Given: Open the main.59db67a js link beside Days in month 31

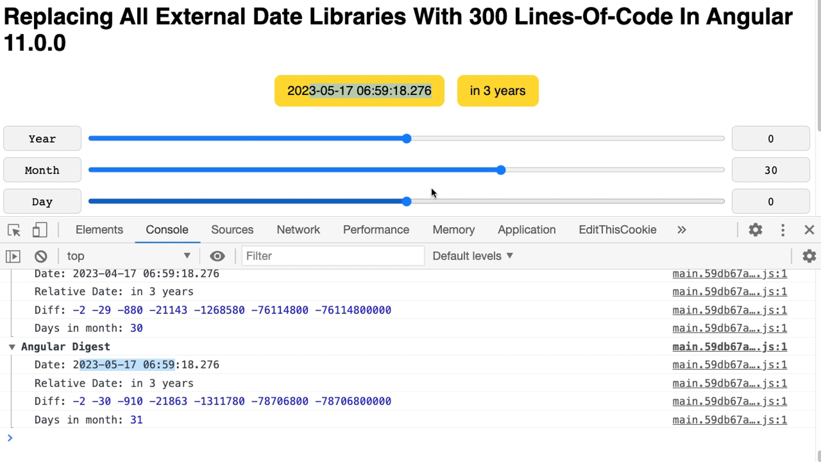Looking at the screenshot, I should 729,420.
